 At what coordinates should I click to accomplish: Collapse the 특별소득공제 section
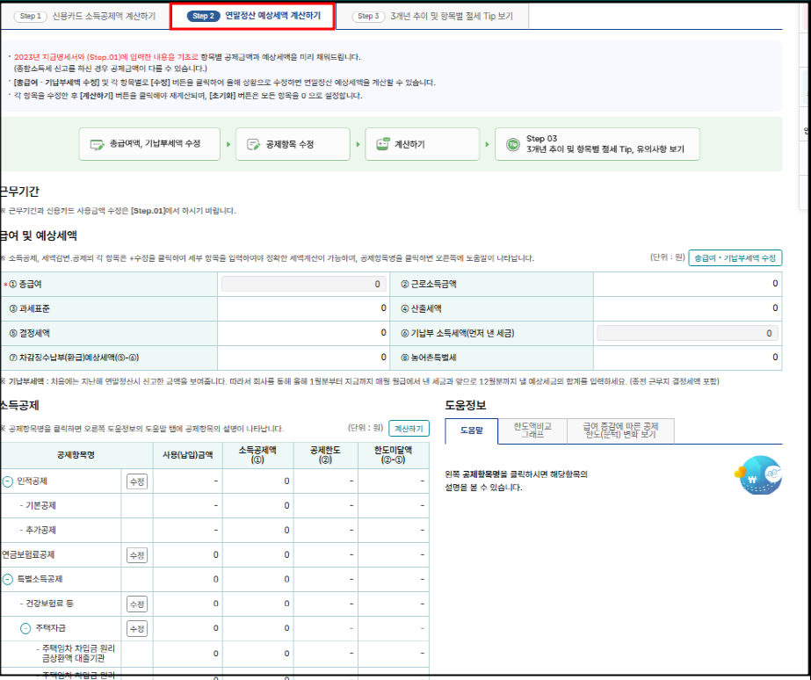coord(8,579)
